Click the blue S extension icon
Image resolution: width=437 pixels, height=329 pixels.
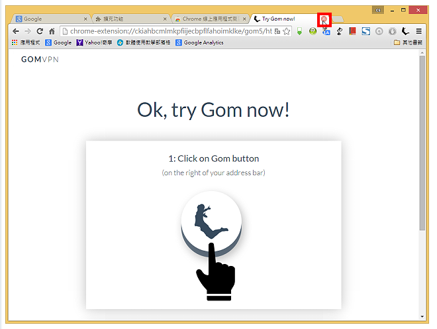pos(365,31)
